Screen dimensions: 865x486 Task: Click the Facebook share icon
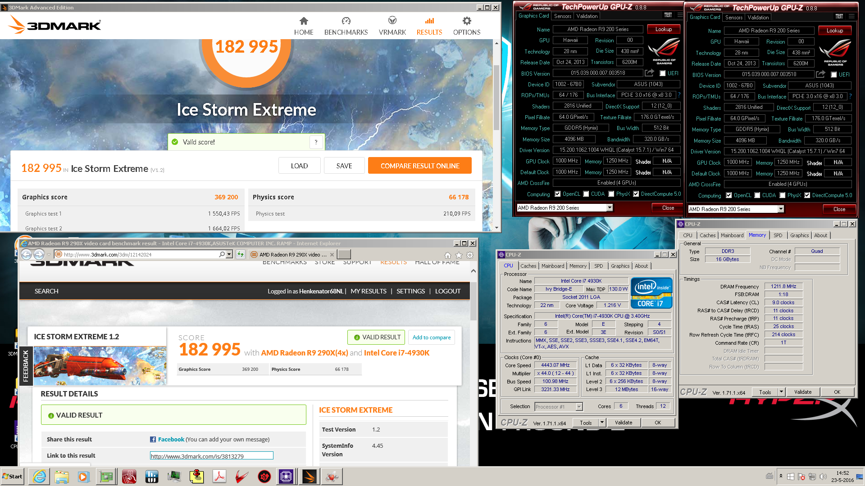[153, 440]
